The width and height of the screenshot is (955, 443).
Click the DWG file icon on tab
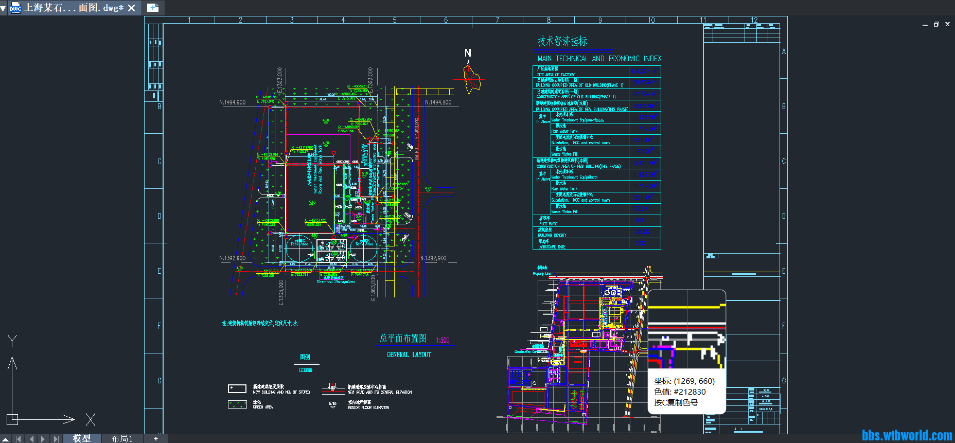tap(16, 8)
